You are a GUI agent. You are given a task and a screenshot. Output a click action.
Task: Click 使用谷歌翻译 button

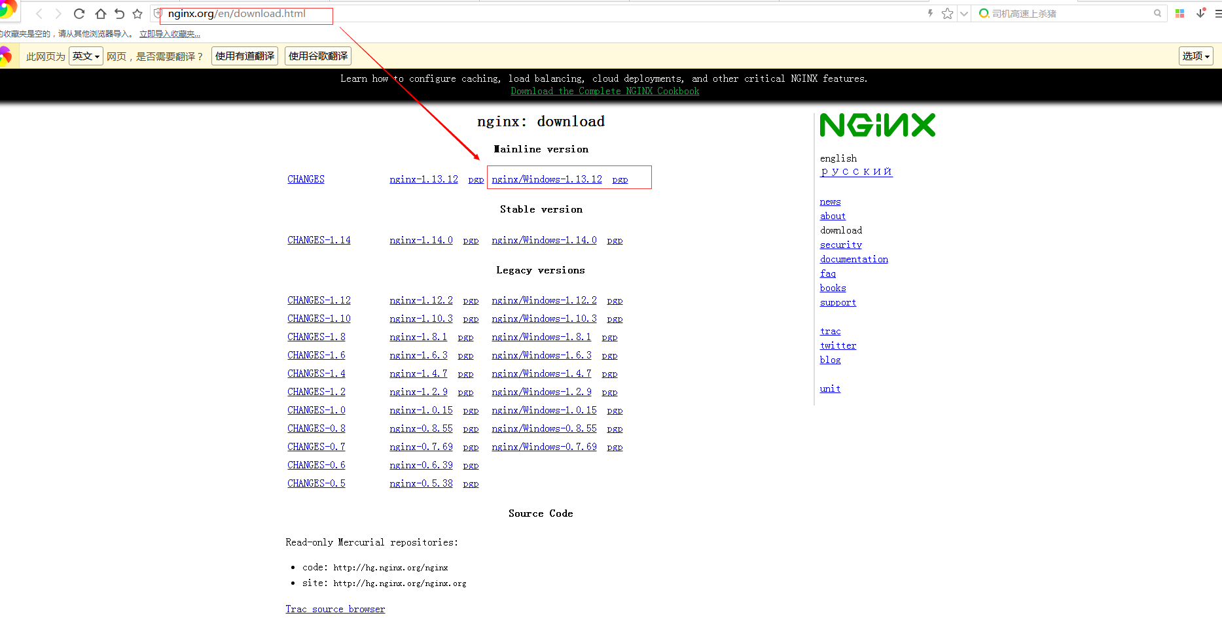point(318,56)
